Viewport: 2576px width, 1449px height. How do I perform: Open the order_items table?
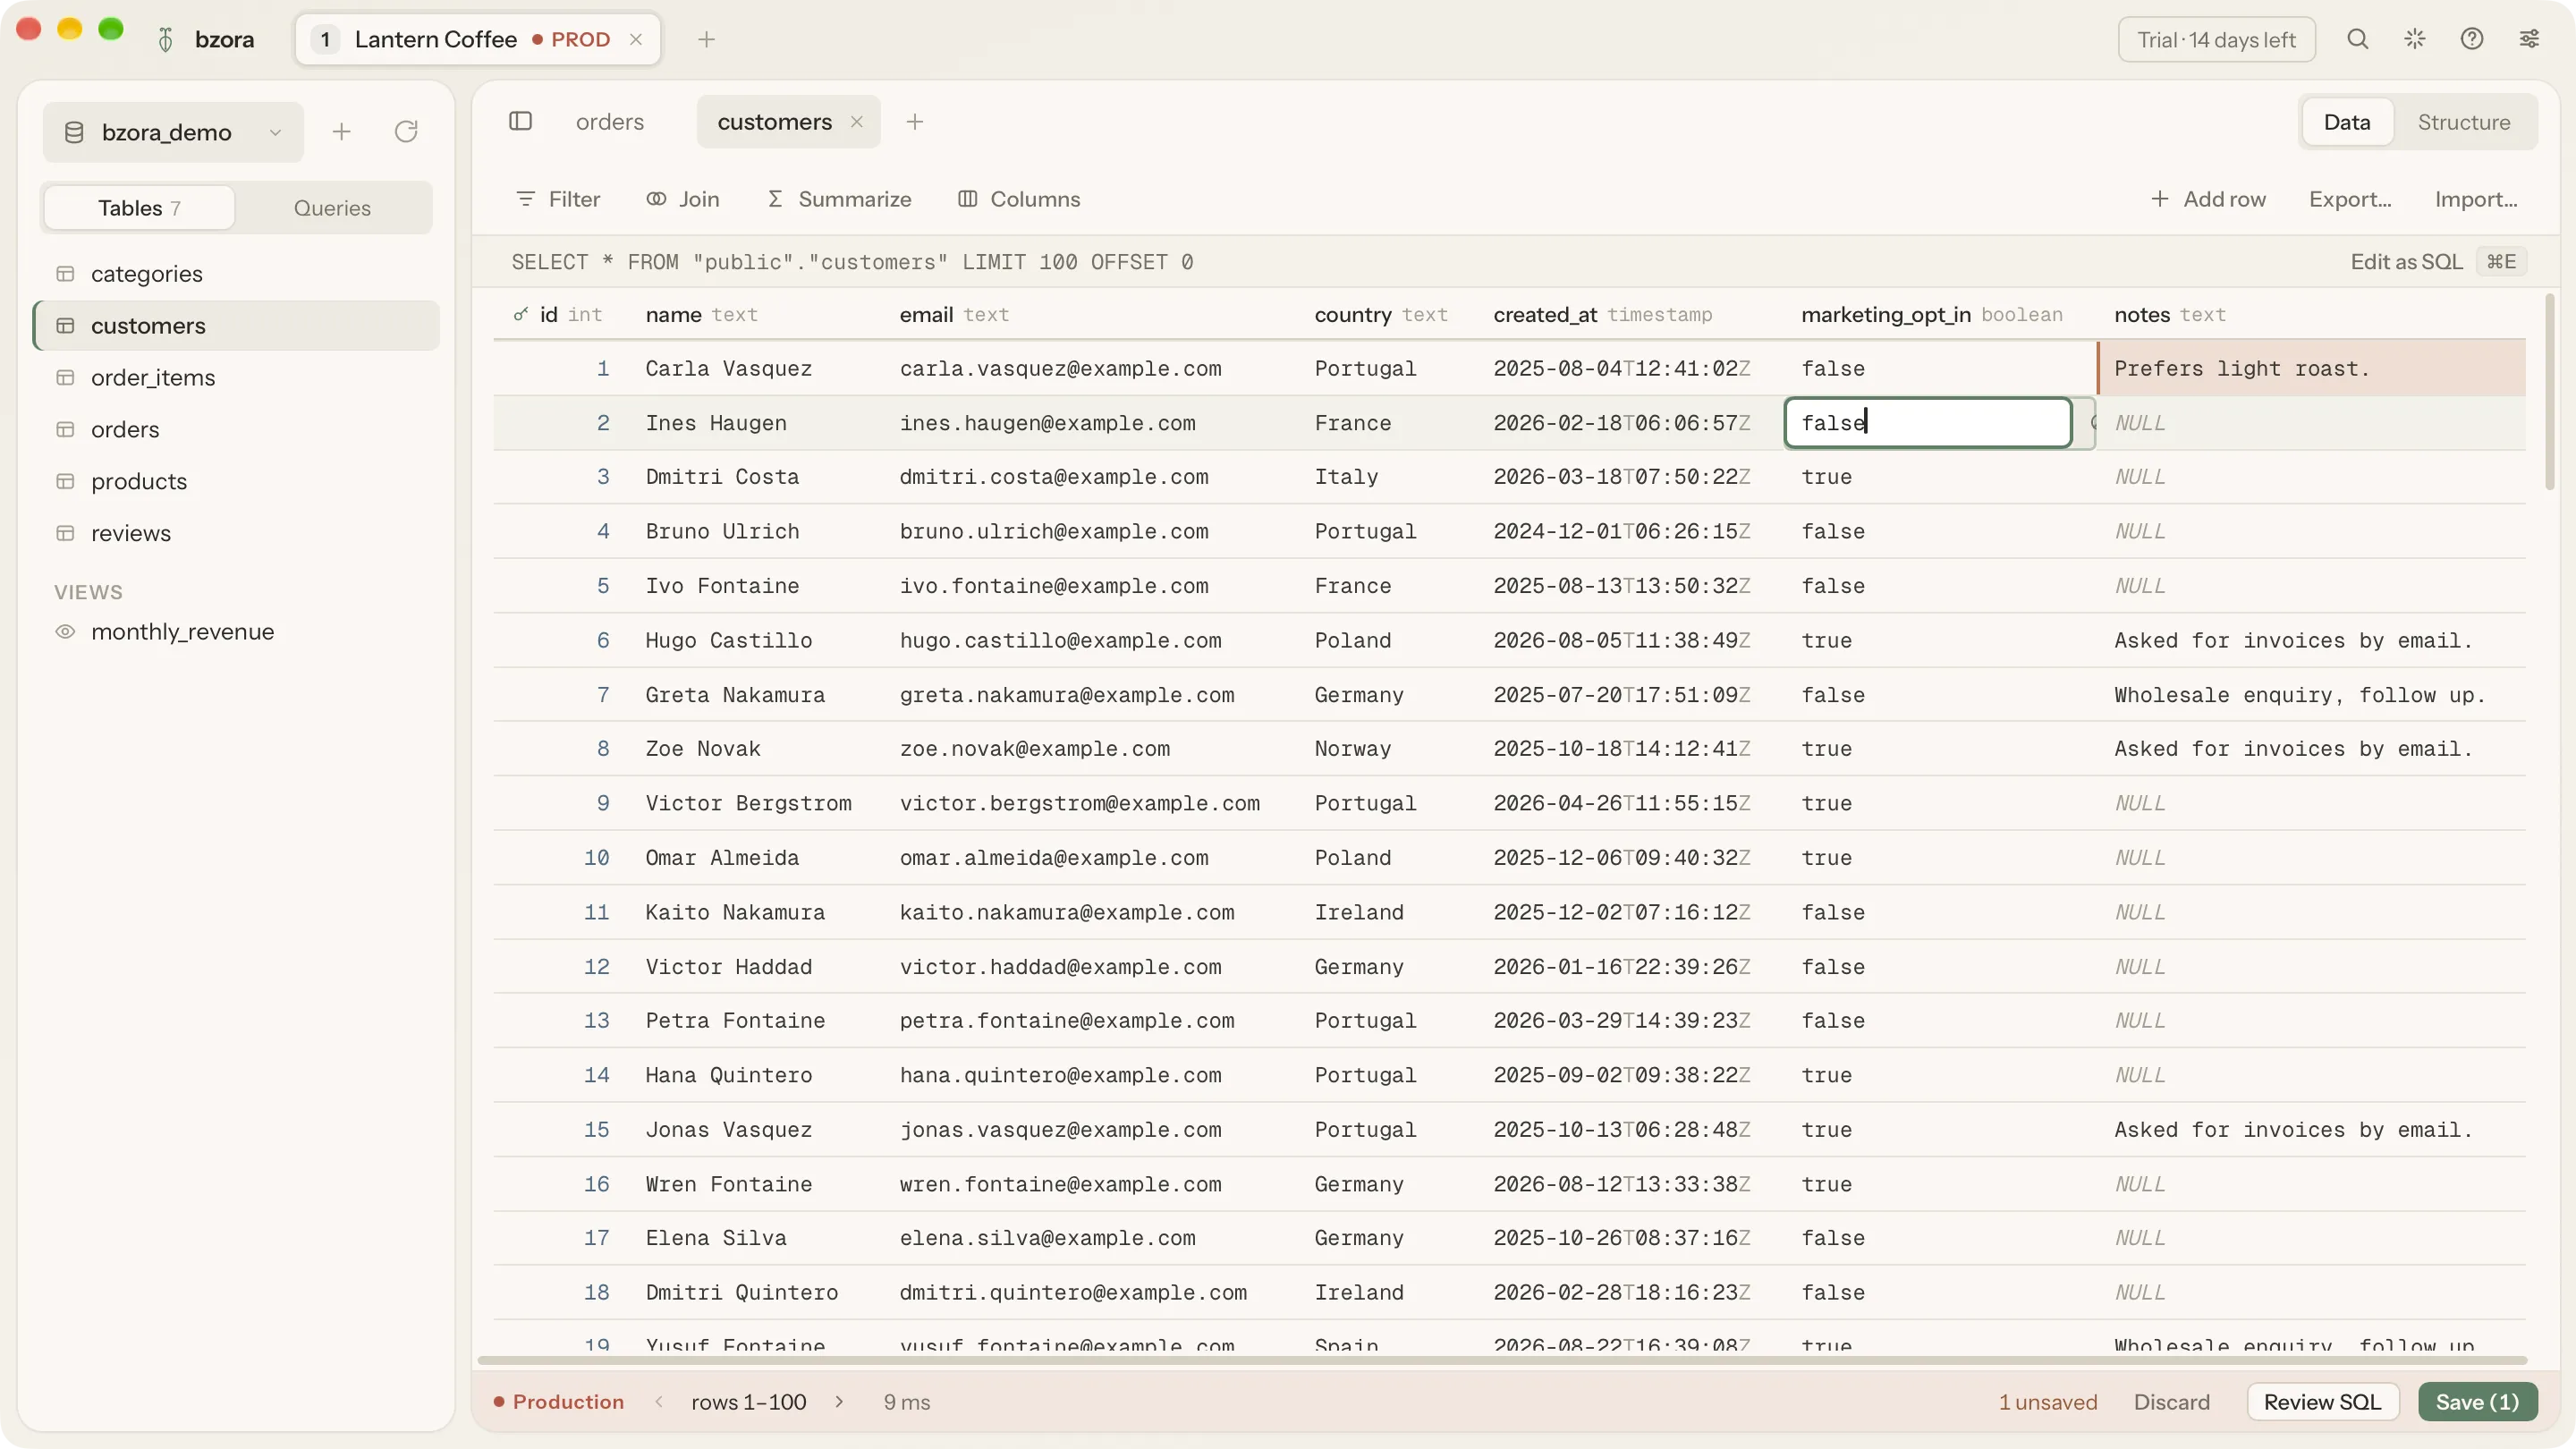(x=237, y=378)
